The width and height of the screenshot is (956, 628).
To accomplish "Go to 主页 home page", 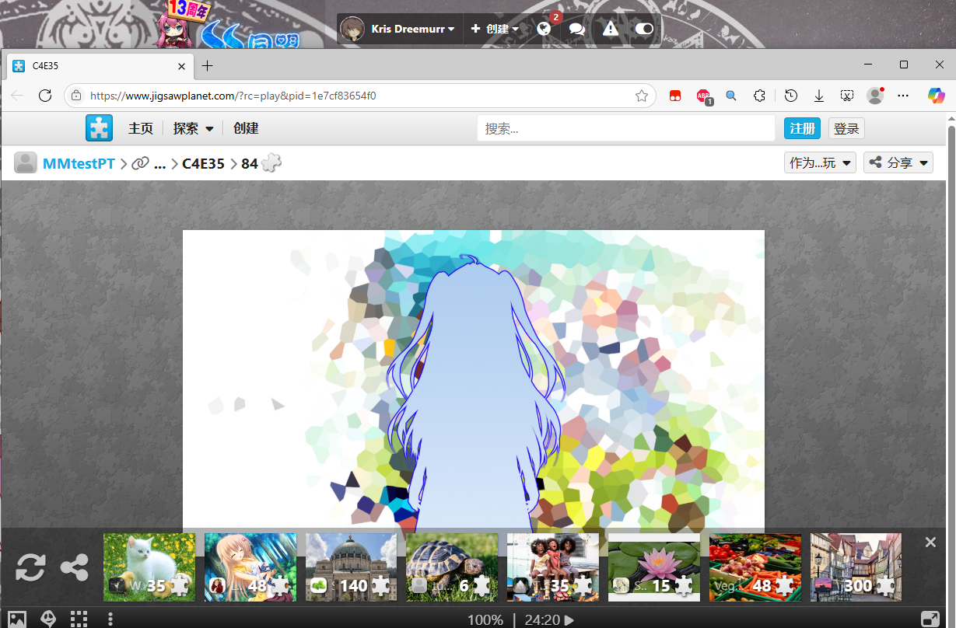I will pos(141,128).
